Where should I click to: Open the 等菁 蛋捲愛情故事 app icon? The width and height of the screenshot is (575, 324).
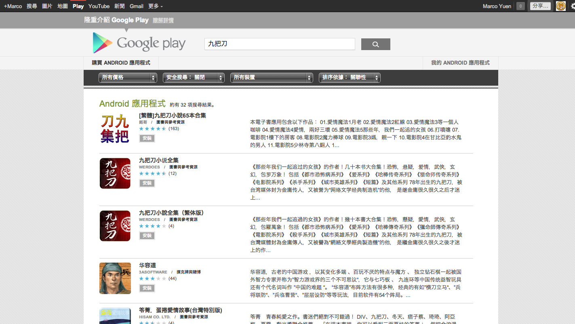[115, 316]
